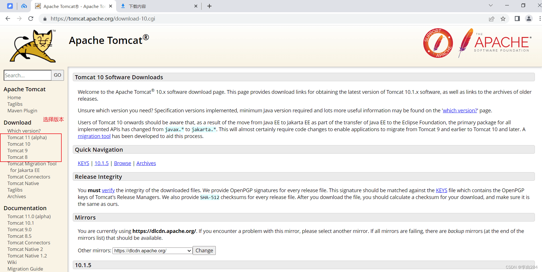Click the Apache Software Foundation logo
This screenshot has width=542, height=272.
tap(495, 43)
